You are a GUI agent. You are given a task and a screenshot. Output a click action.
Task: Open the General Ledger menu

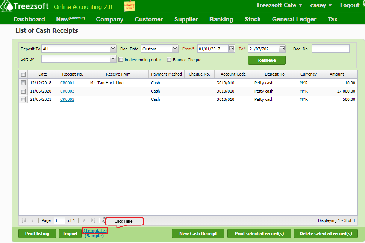[x=294, y=19]
